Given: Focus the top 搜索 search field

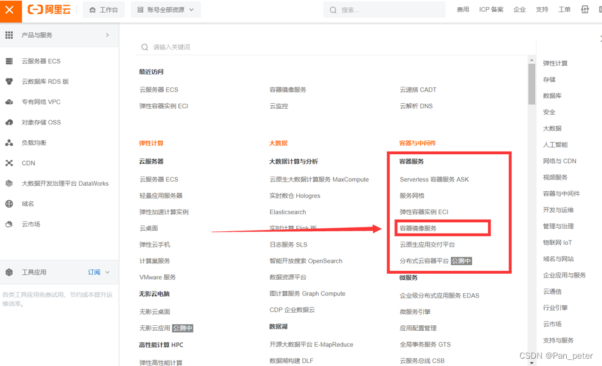Looking at the screenshot, I should 384,10.
